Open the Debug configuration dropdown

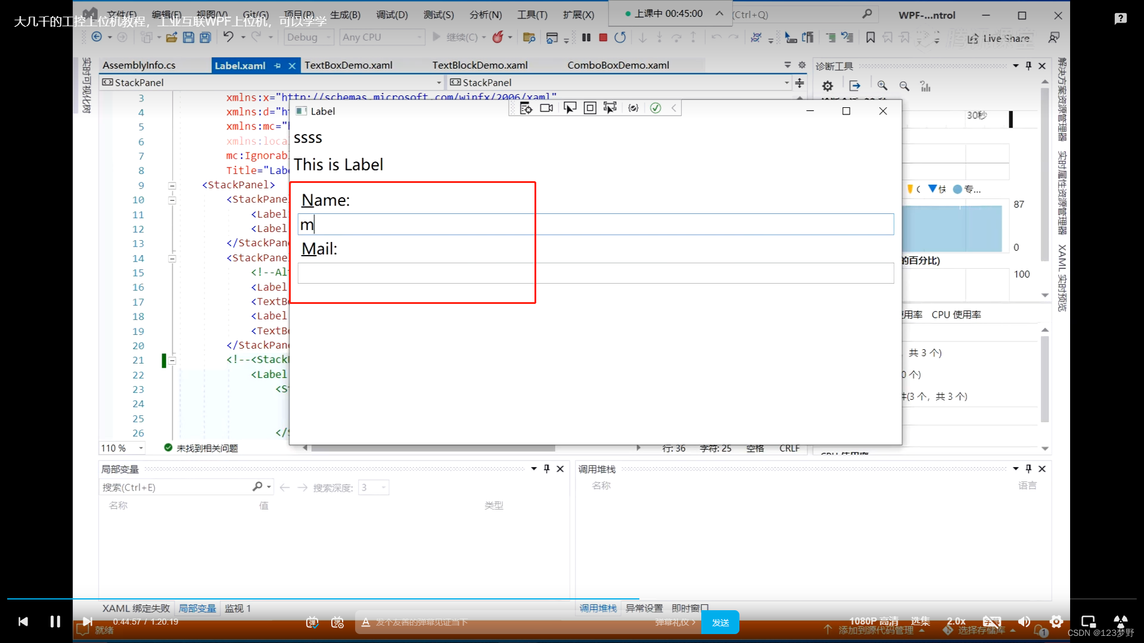click(309, 37)
